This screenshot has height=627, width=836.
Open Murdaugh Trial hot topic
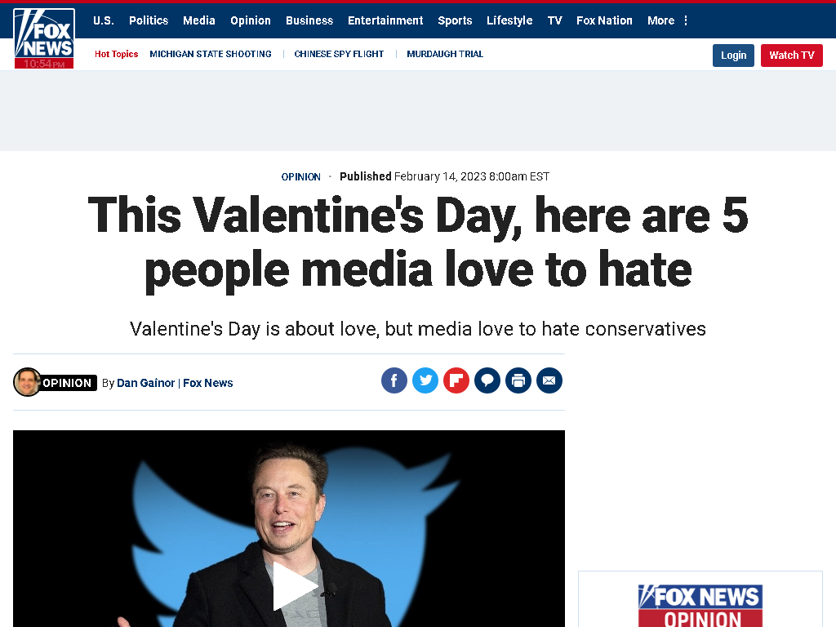(x=445, y=54)
